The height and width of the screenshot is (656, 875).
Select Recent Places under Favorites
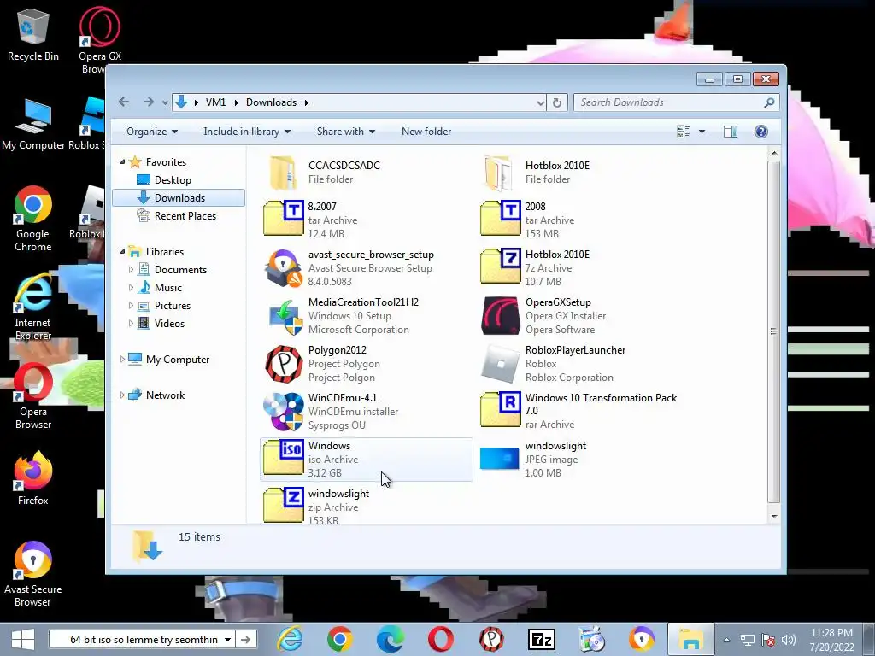(185, 216)
